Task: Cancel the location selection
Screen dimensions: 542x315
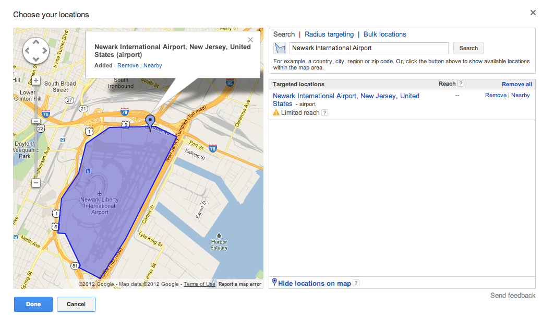Action: click(76, 304)
